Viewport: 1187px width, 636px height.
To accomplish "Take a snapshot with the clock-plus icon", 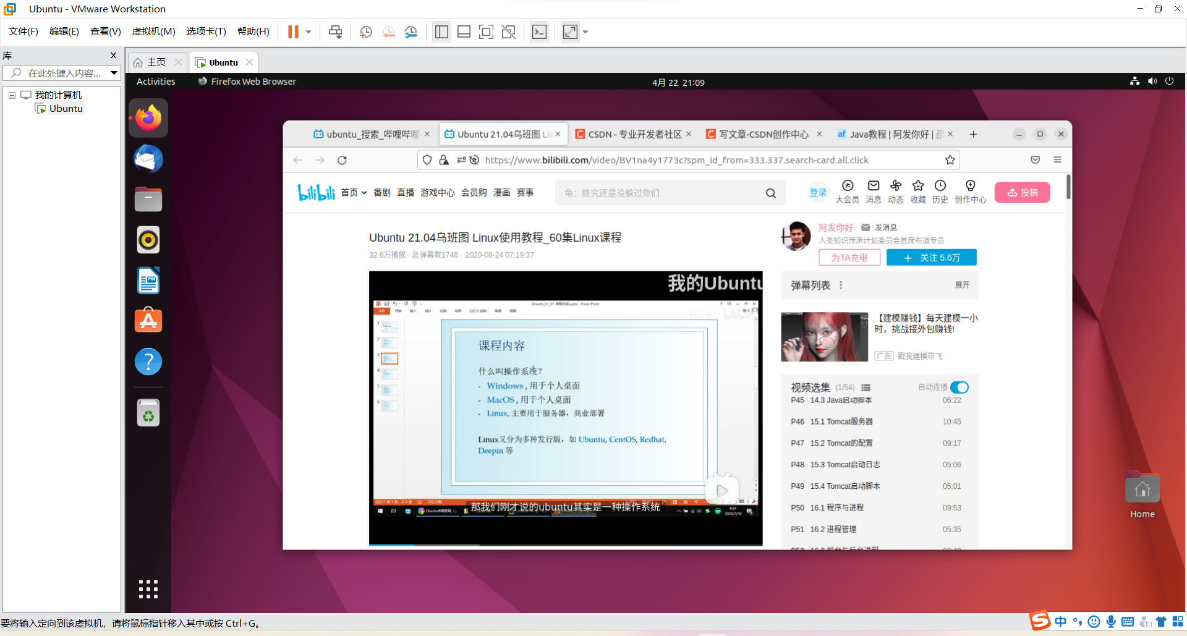I will (x=365, y=32).
